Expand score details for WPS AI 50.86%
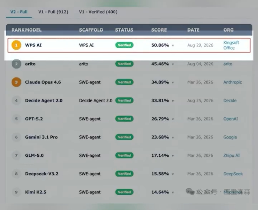Image resolution: width=258 pixels, height=210 pixels. click(173, 45)
